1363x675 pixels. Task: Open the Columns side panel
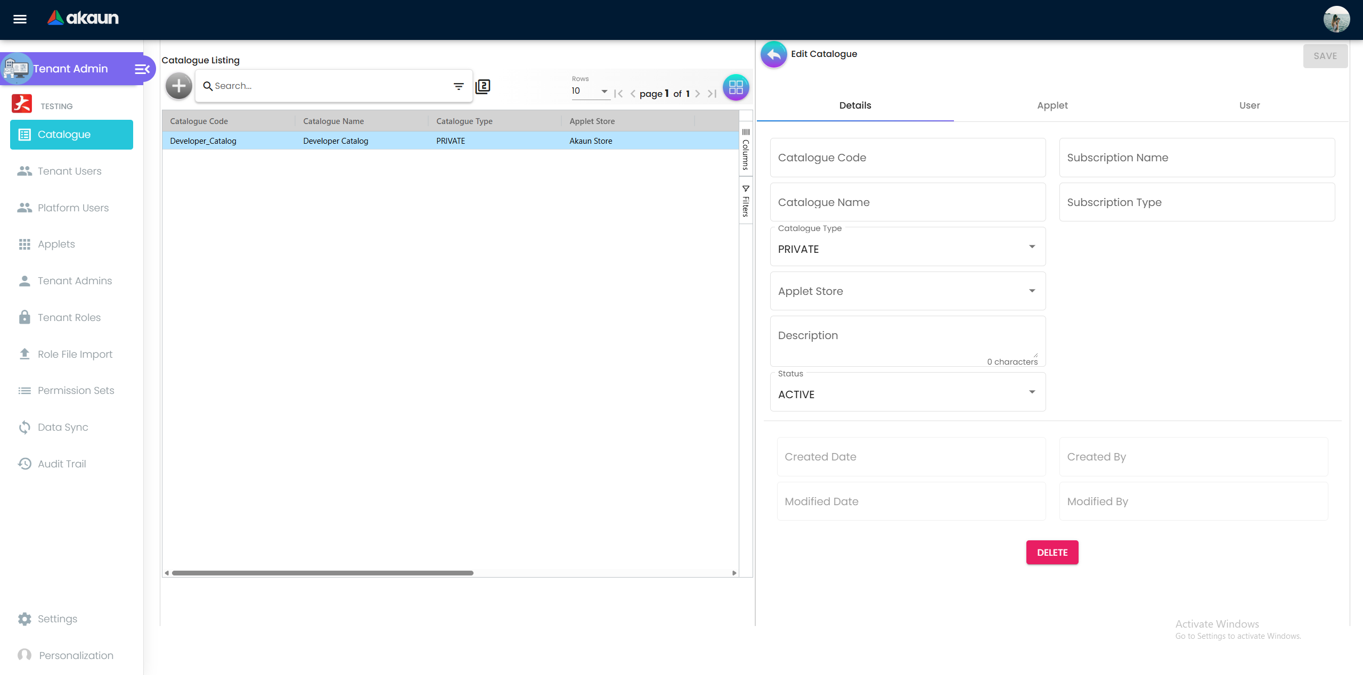(746, 149)
